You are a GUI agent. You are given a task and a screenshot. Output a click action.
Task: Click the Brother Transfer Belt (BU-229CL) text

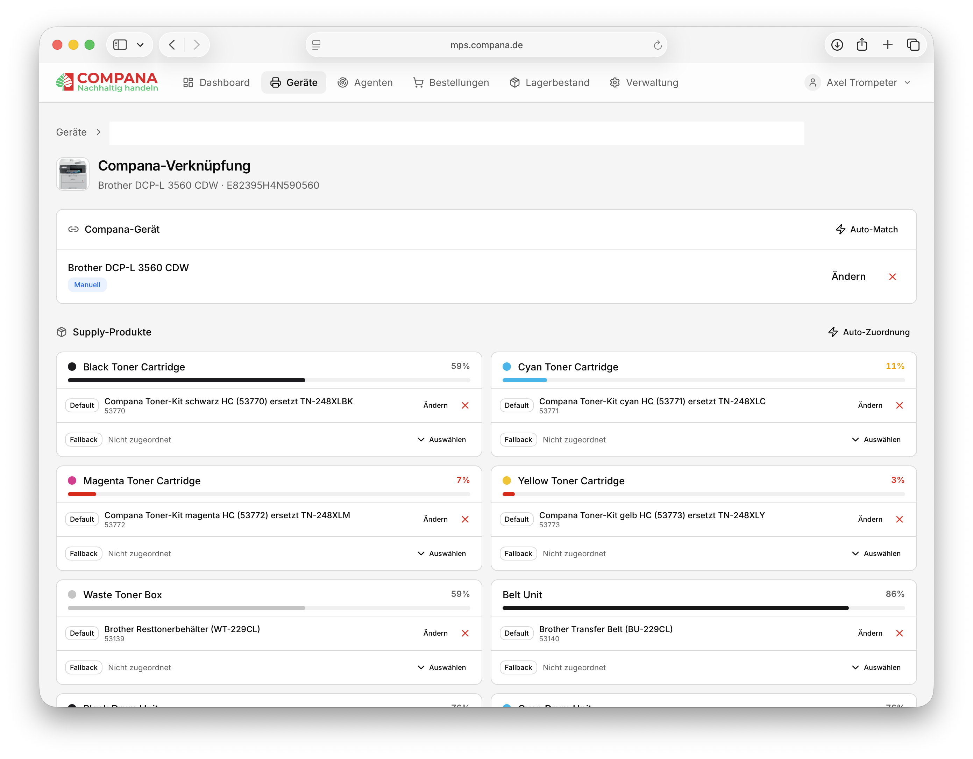(606, 629)
